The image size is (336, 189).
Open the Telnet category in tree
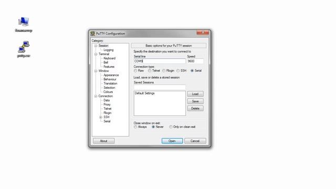(107, 109)
